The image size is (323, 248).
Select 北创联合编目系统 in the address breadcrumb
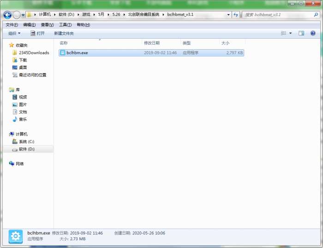[x=144, y=14]
